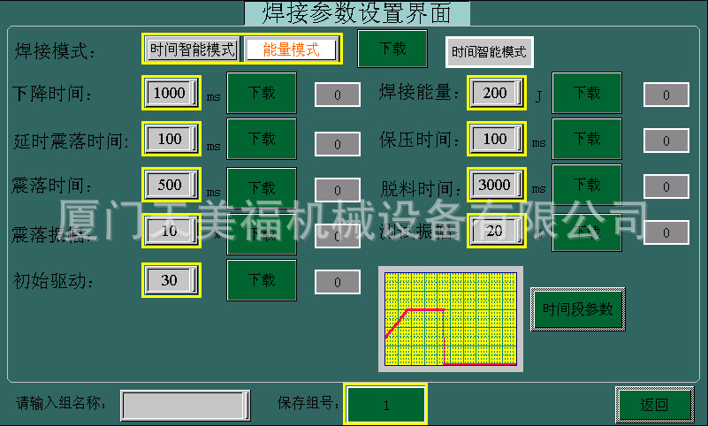Edit the 初始驱动 value of 30
This screenshot has width=708, height=426.
(x=171, y=278)
